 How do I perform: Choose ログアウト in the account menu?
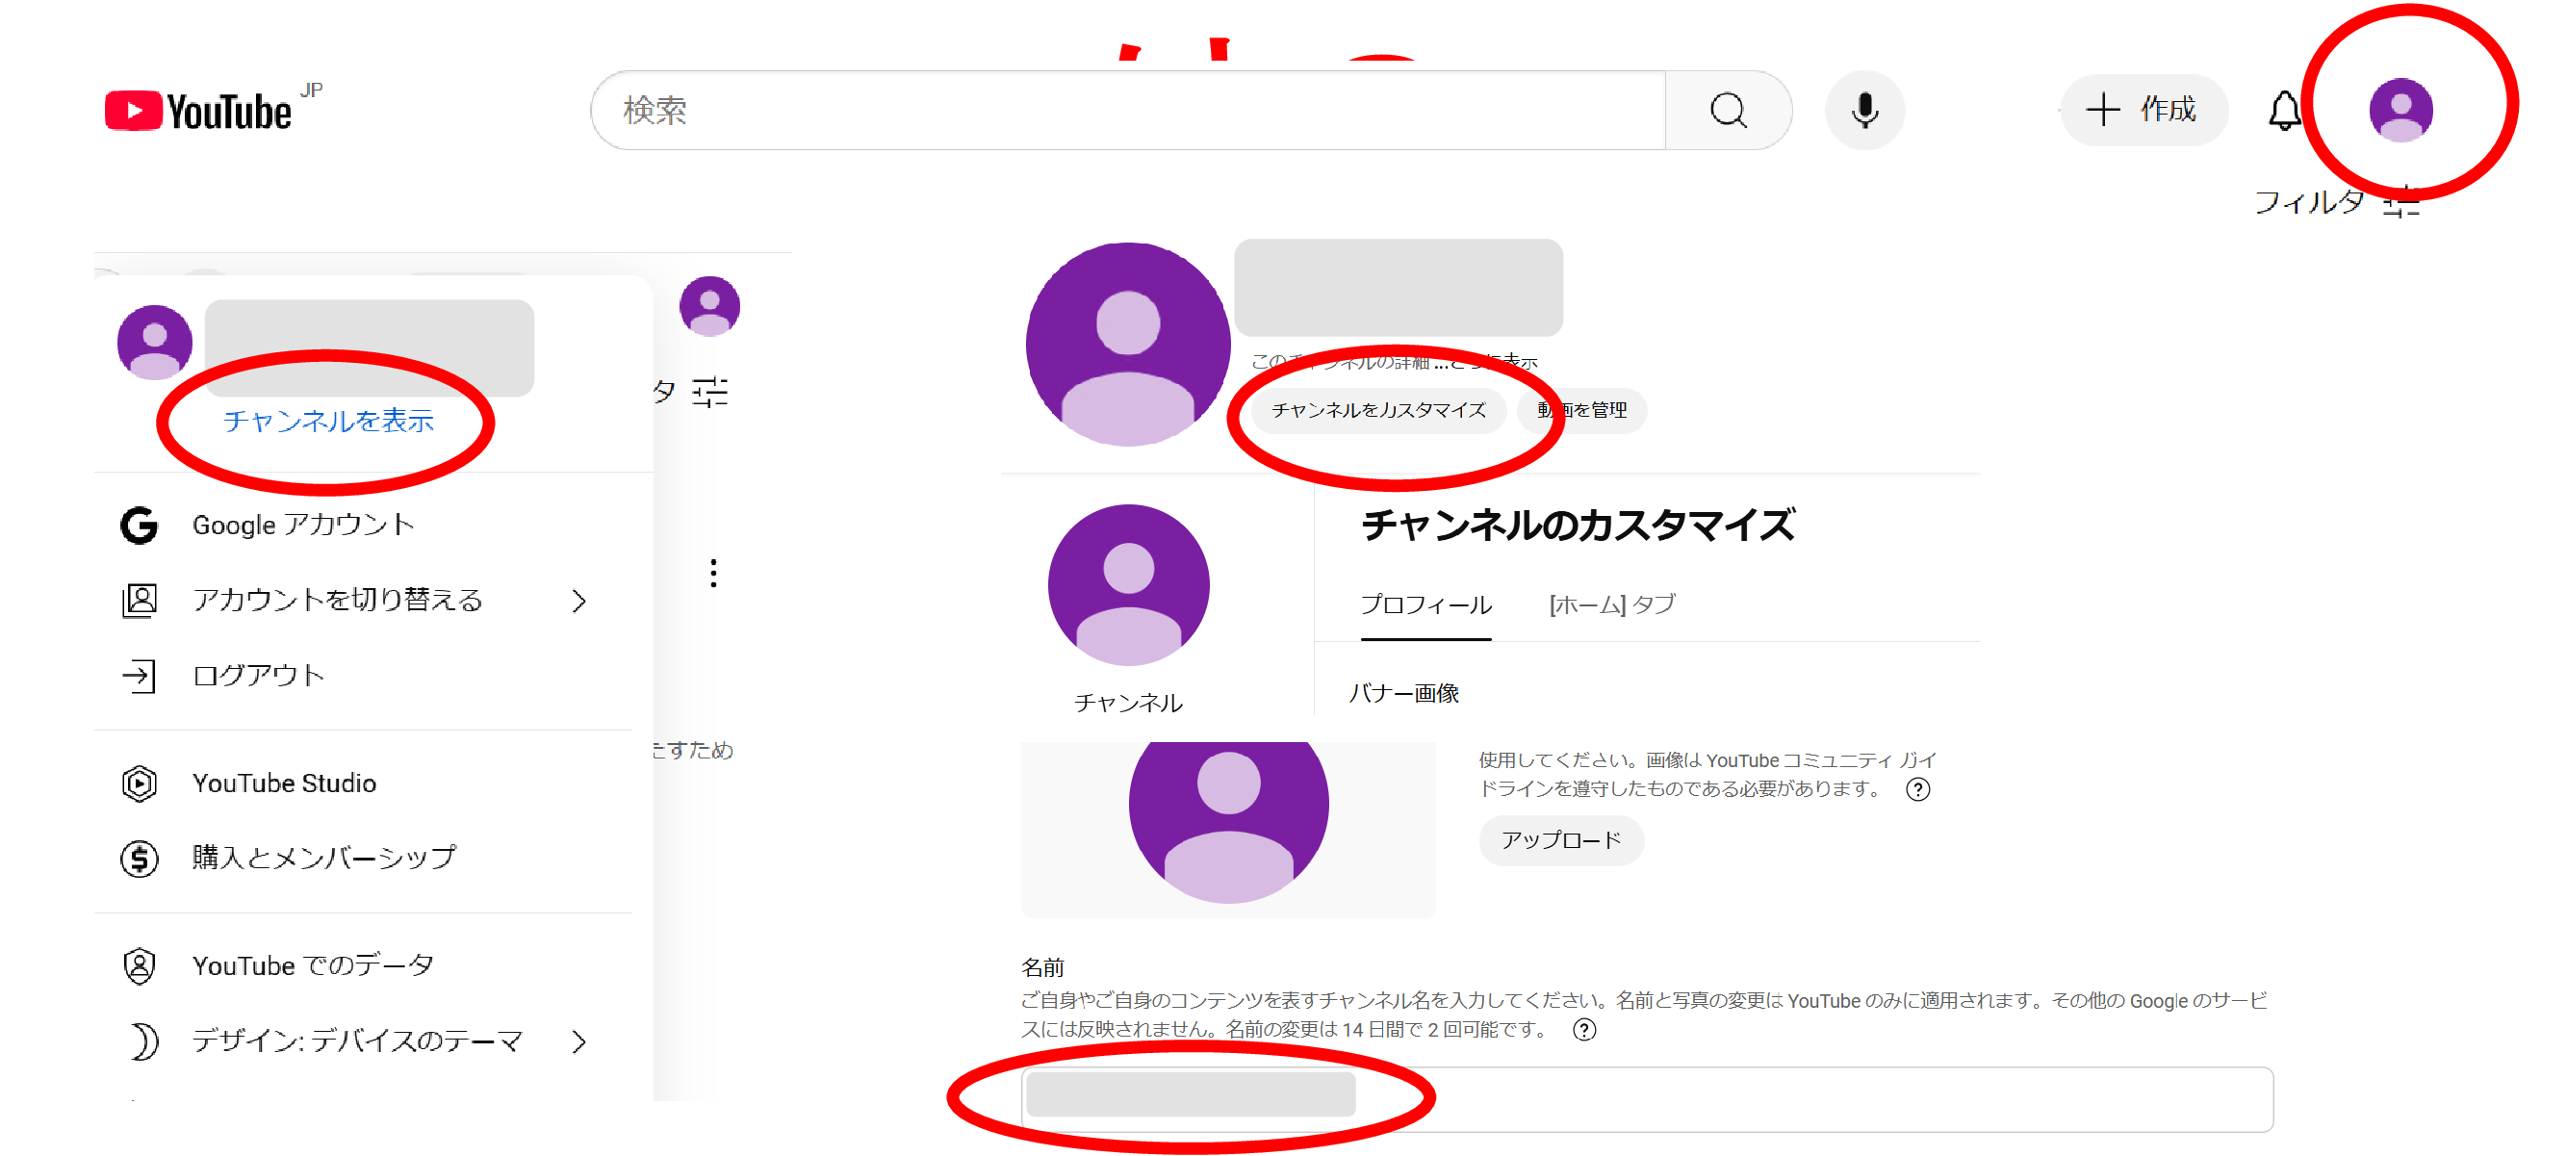[257, 676]
